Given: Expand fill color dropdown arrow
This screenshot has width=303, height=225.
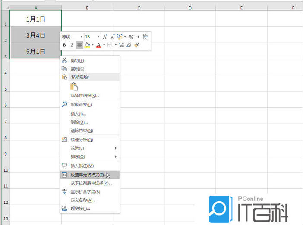Looking at the screenshot, I should point(92,45).
